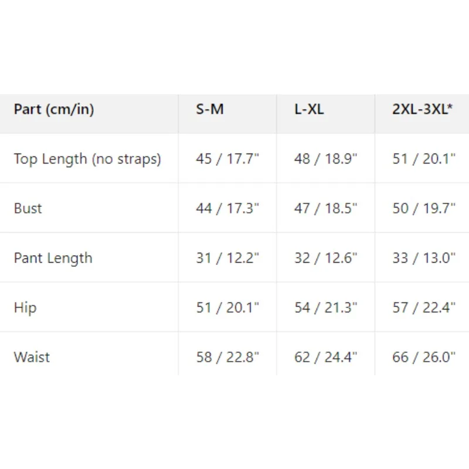The height and width of the screenshot is (469, 469).
Task: Select the 2XL-3XL* size column header
Action: [422, 110]
